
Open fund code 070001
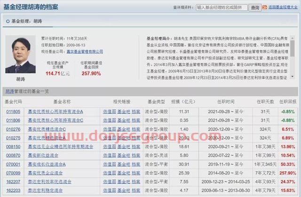click(13, 164)
